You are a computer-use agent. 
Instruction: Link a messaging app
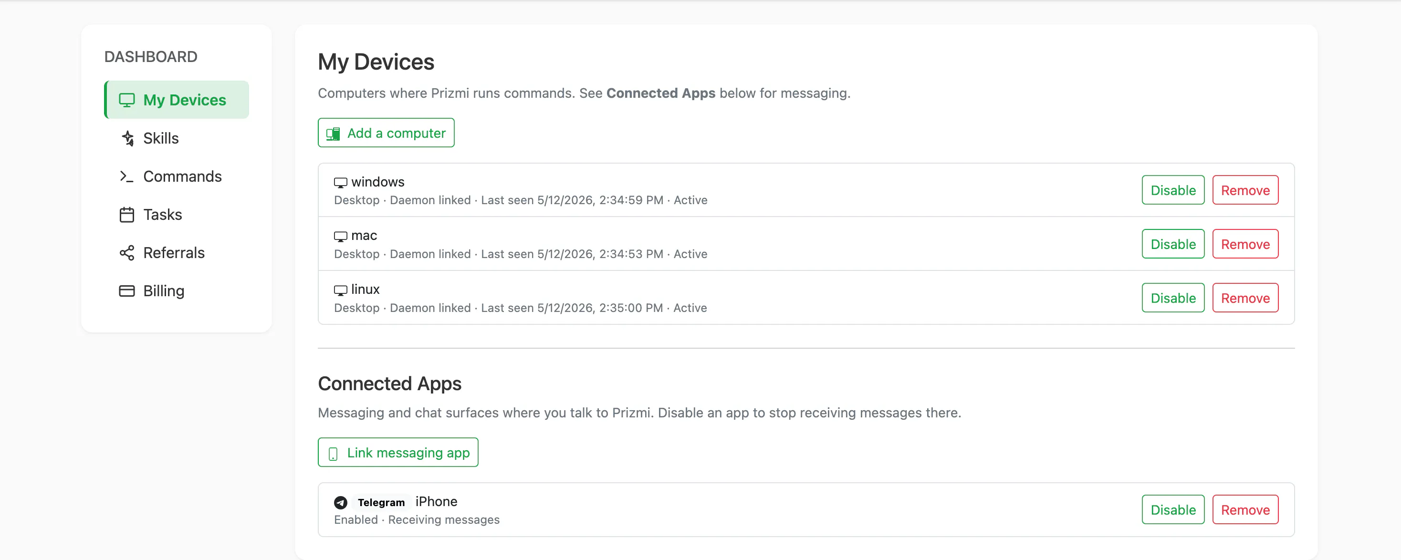coord(398,452)
